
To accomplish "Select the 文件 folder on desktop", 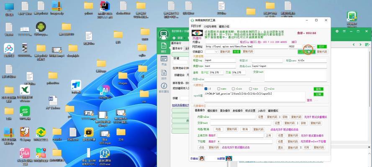I will point(121,134).
